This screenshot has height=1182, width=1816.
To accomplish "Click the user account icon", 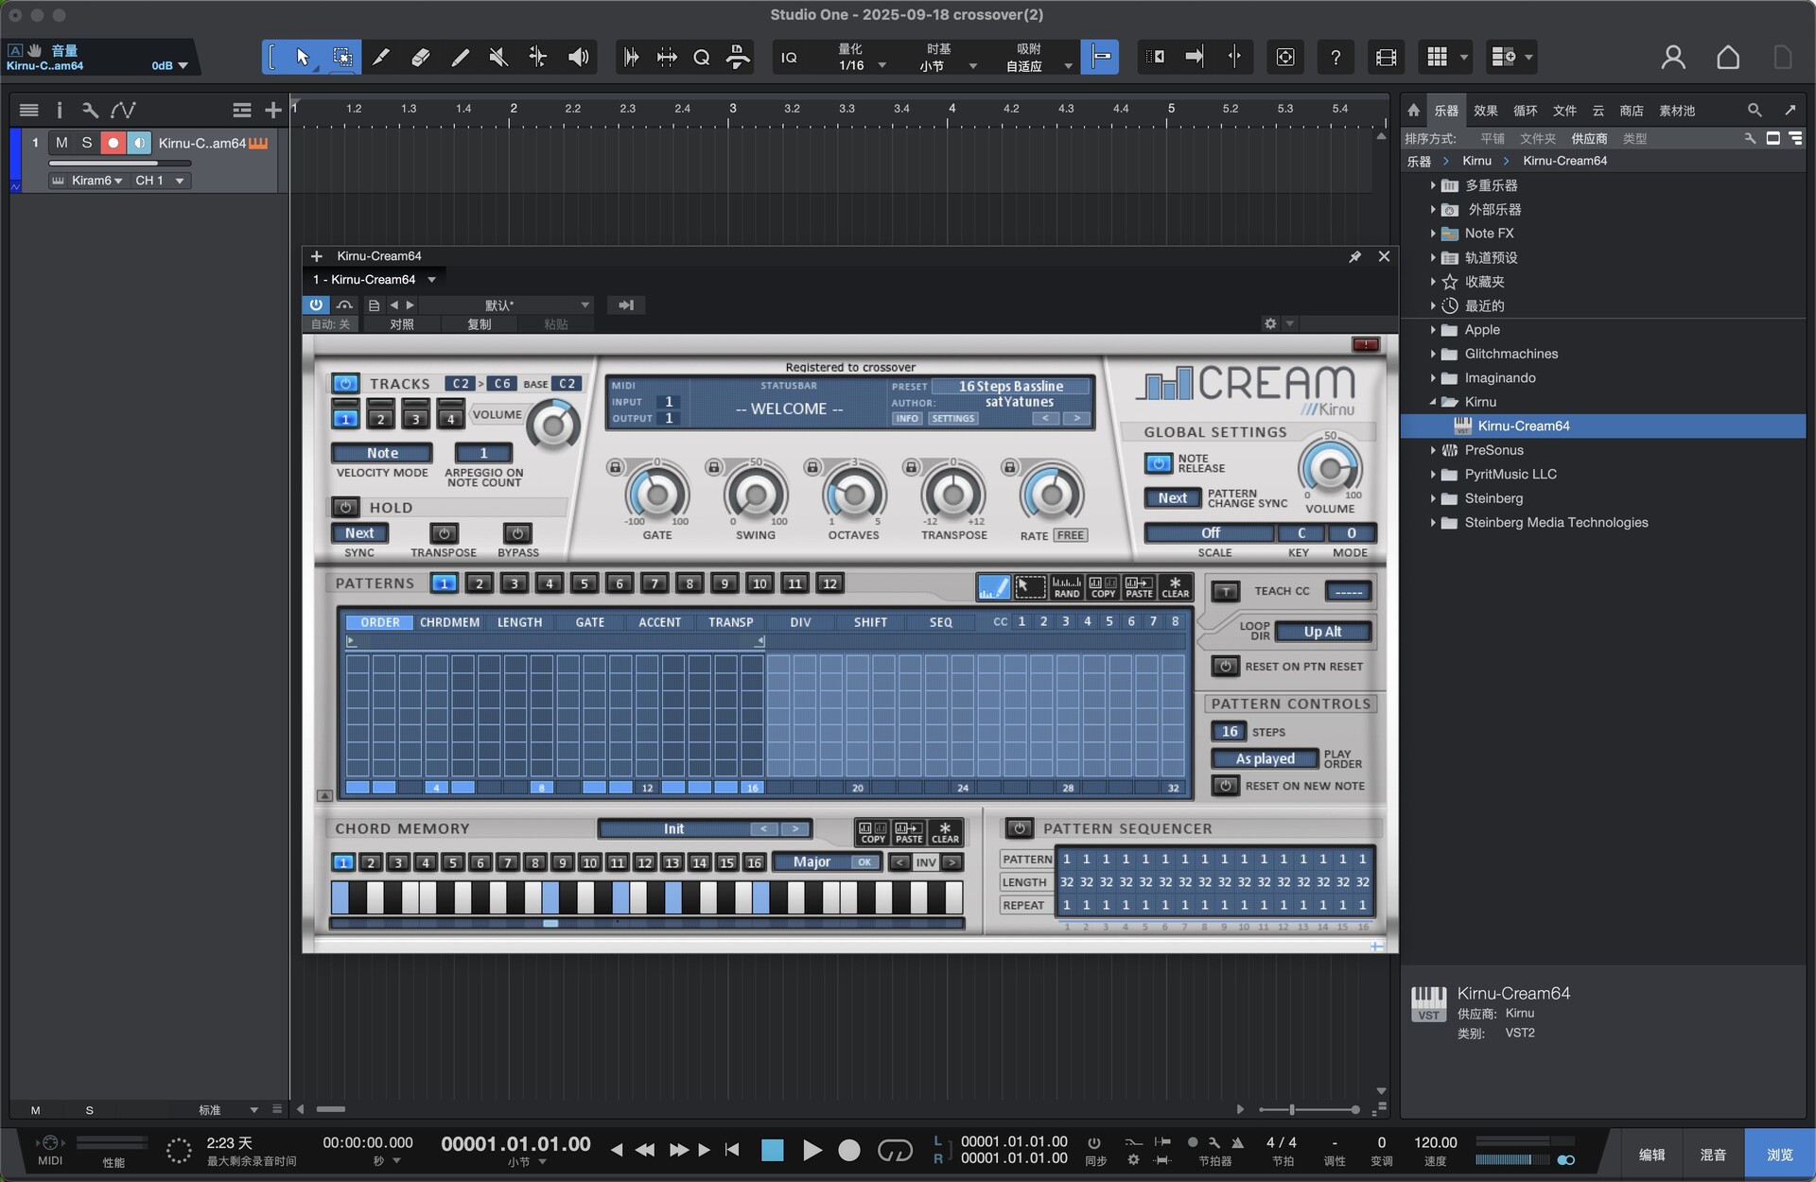I will point(1673,58).
